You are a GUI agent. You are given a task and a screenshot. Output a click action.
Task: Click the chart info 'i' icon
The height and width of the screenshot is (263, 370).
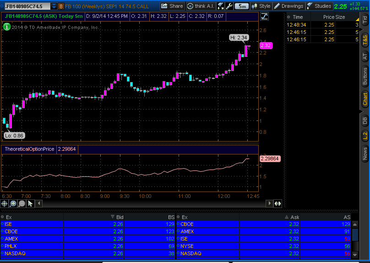click(x=6, y=27)
